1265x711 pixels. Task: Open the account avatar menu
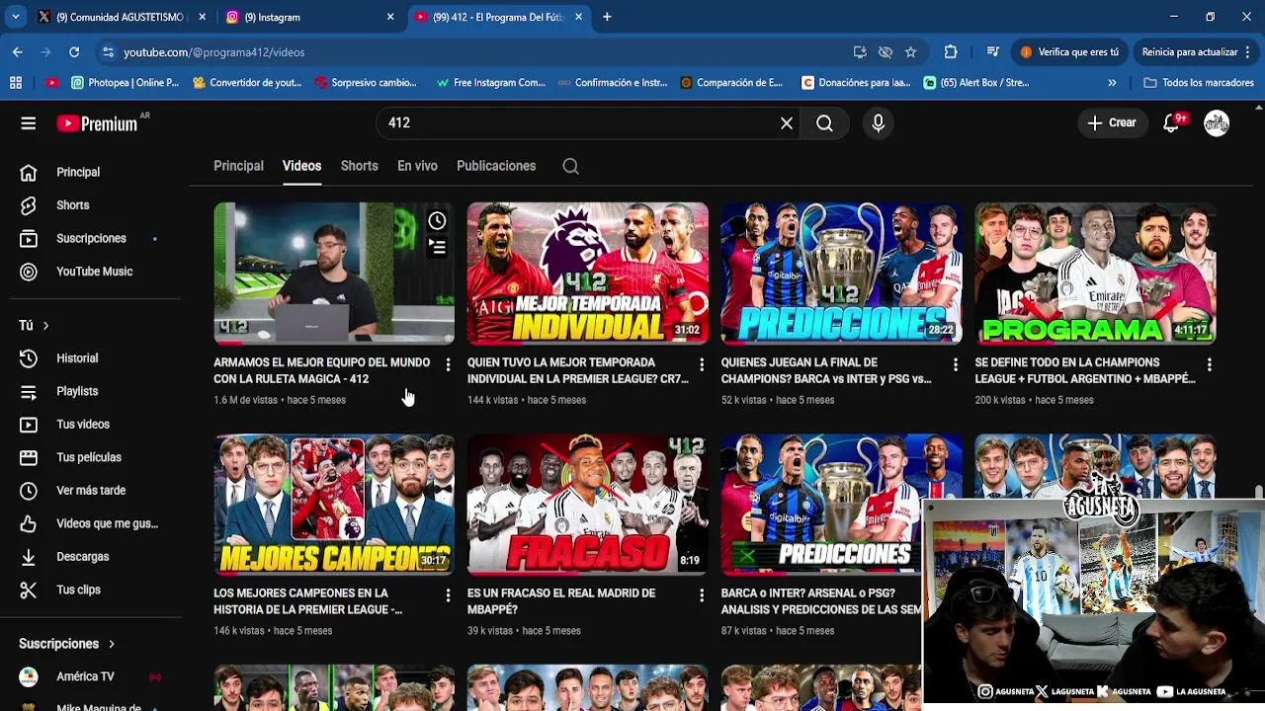coord(1217,122)
